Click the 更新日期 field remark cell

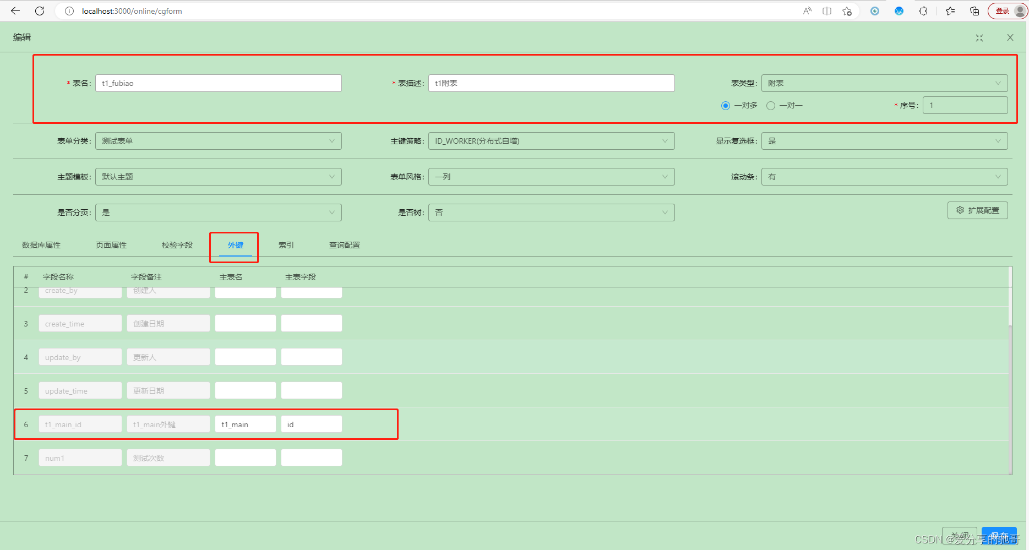(x=168, y=391)
